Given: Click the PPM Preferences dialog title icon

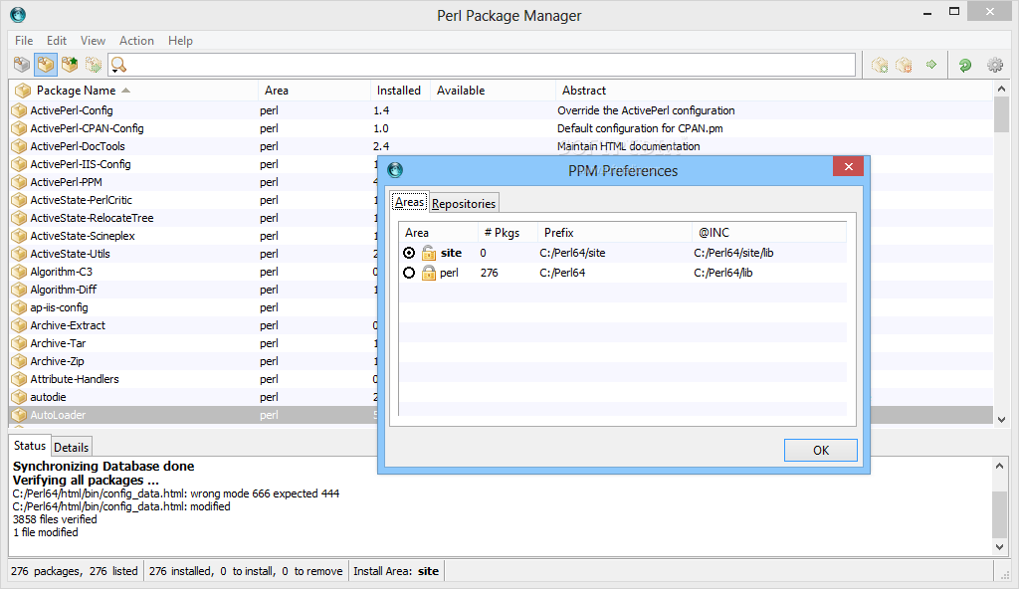Looking at the screenshot, I should [395, 170].
